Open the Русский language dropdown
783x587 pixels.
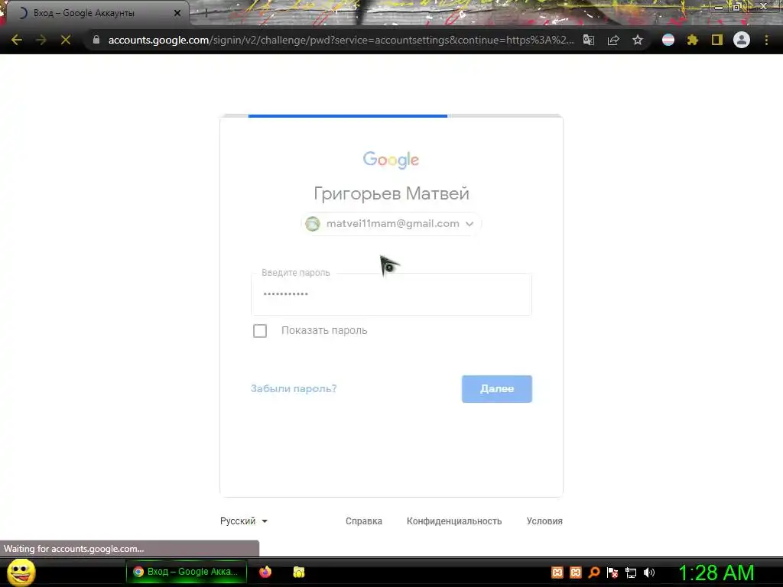click(x=244, y=521)
